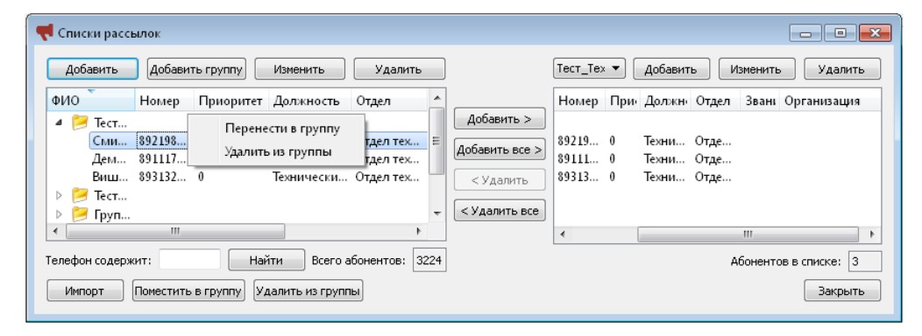Choose Удалить из группы in context menu

(x=278, y=151)
